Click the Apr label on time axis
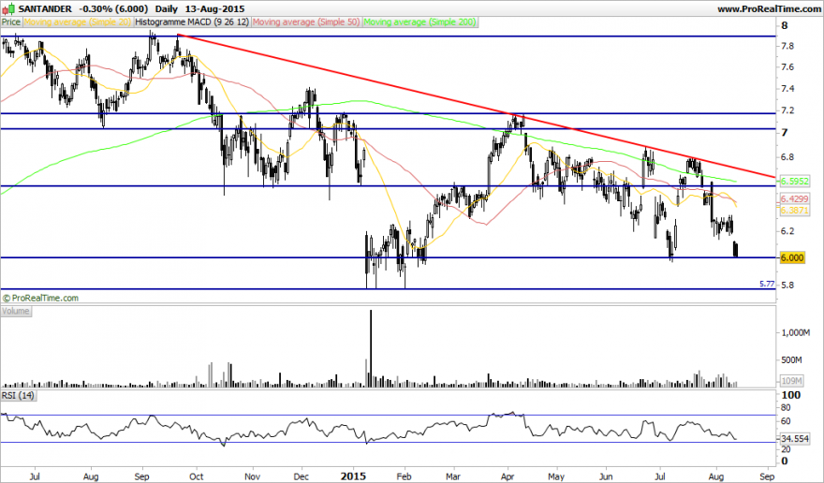The width and height of the screenshot is (824, 483). click(x=508, y=476)
